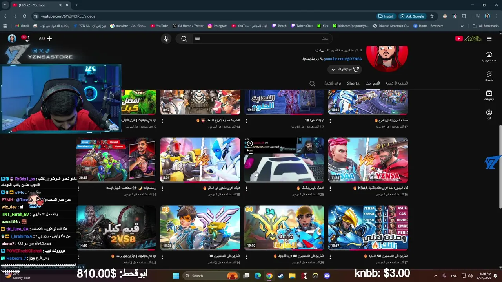Switch to the Videos channel tab
This screenshot has width=502, height=282.
[x=373, y=83]
